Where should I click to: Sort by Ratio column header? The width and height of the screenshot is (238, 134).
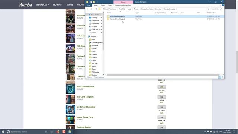click(199, 13)
